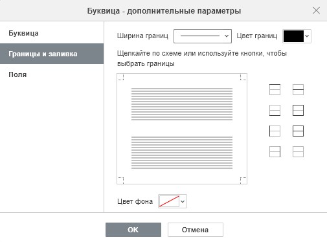The height and width of the screenshot is (242, 327).
Task: Apply the right border only preset
Action: [x=275, y=151]
